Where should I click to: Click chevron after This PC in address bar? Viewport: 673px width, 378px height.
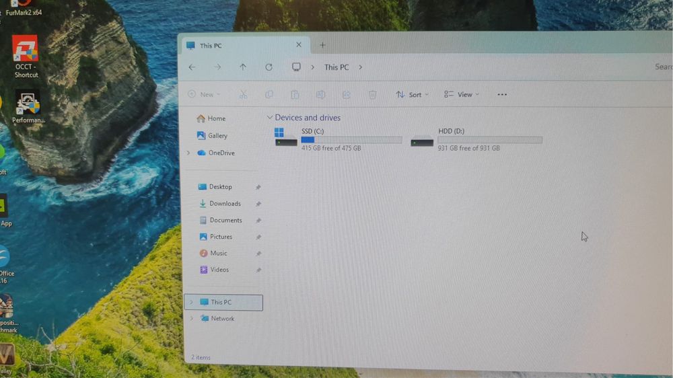[361, 67]
